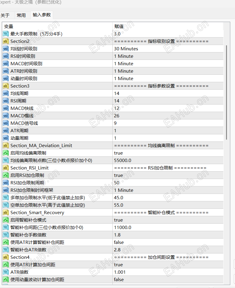Screen dimensions: 235x288
Task: Click the 123 icon beside RSI时间级别
Action: [6, 56]
